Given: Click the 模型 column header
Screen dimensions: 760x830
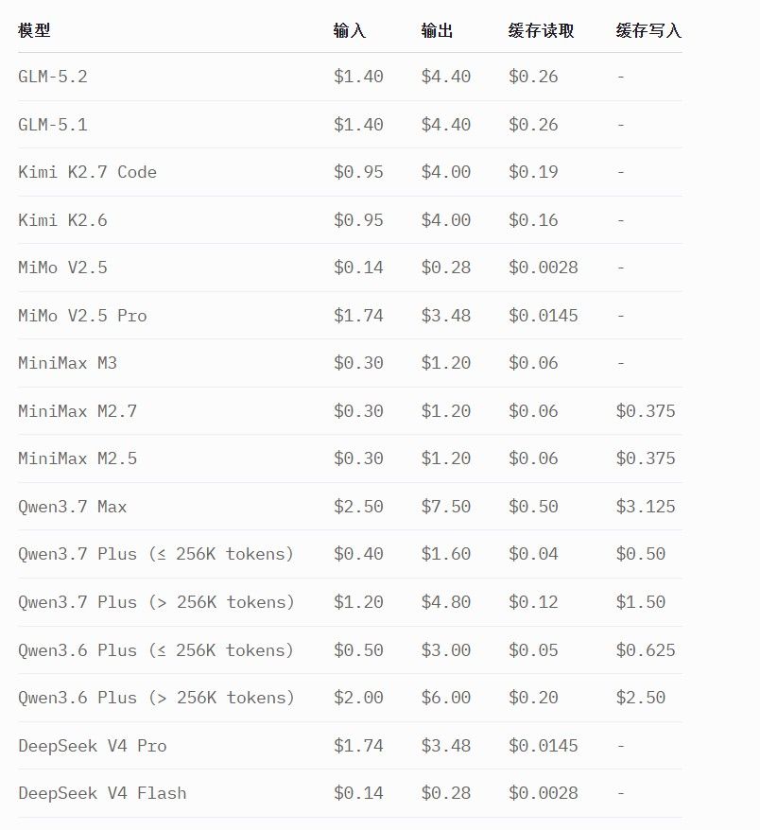Looking at the screenshot, I should (x=34, y=30).
